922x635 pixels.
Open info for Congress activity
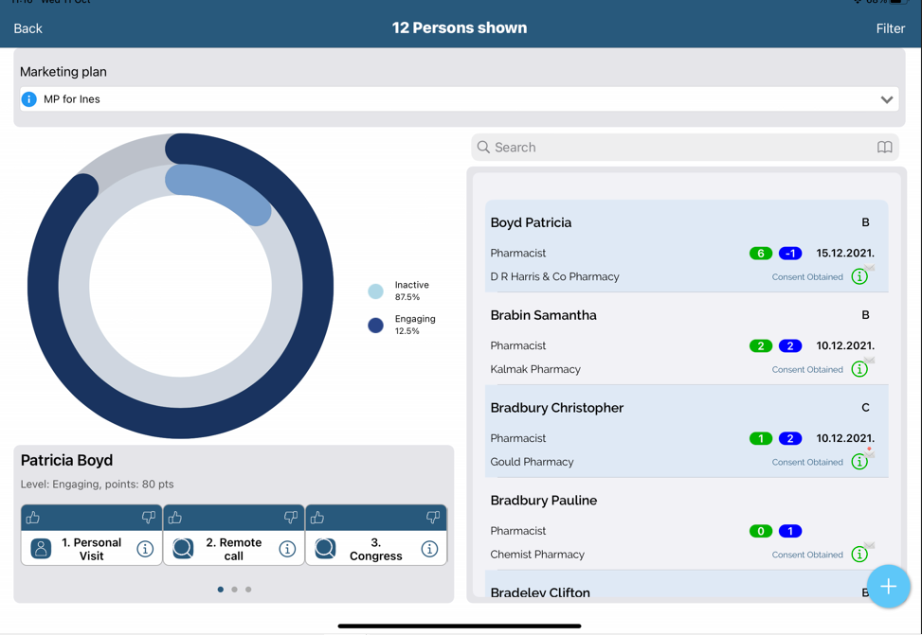pos(429,549)
